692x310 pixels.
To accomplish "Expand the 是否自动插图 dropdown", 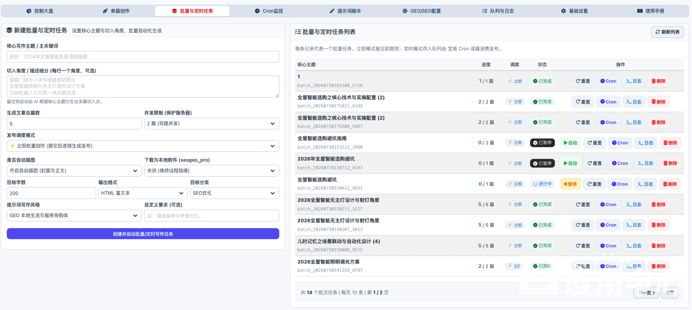I will point(74,171).
